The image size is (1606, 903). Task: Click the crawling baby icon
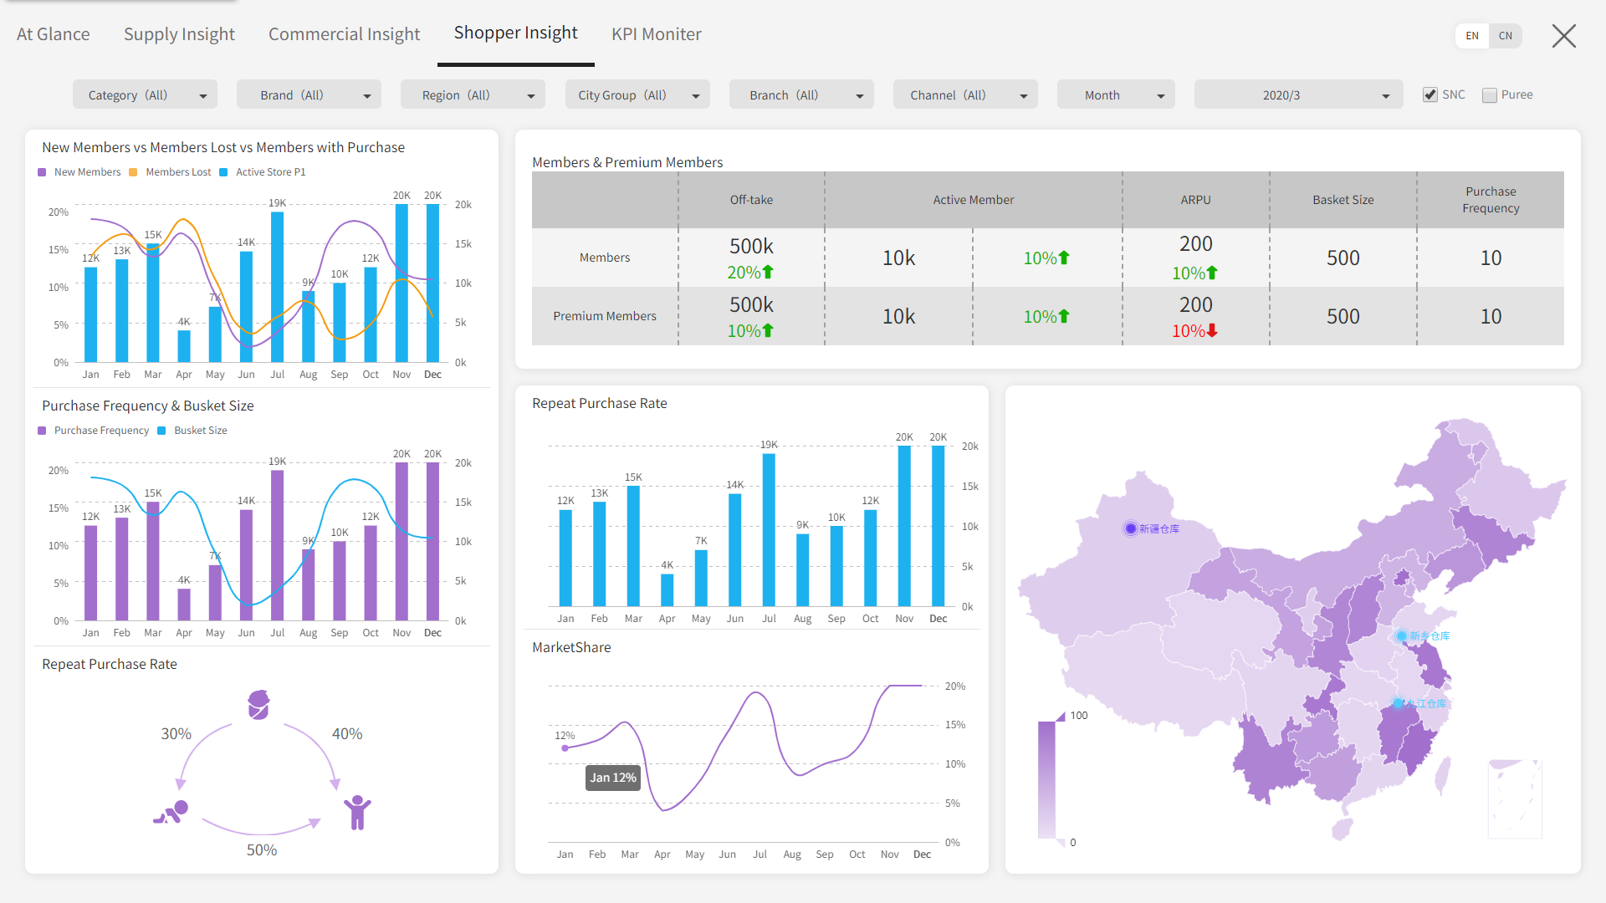click(171, 813)
